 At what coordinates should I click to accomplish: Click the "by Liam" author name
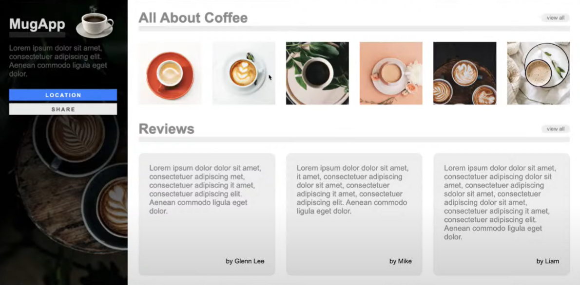(x=548, y=261)
